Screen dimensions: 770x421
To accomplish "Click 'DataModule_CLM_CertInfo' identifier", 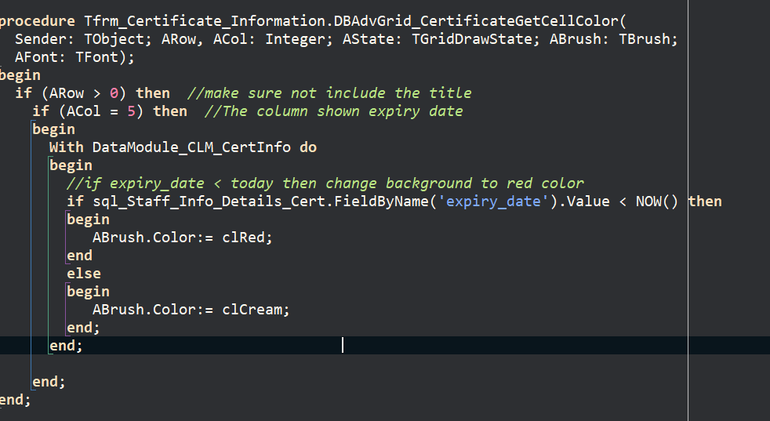I will (191, 147).
